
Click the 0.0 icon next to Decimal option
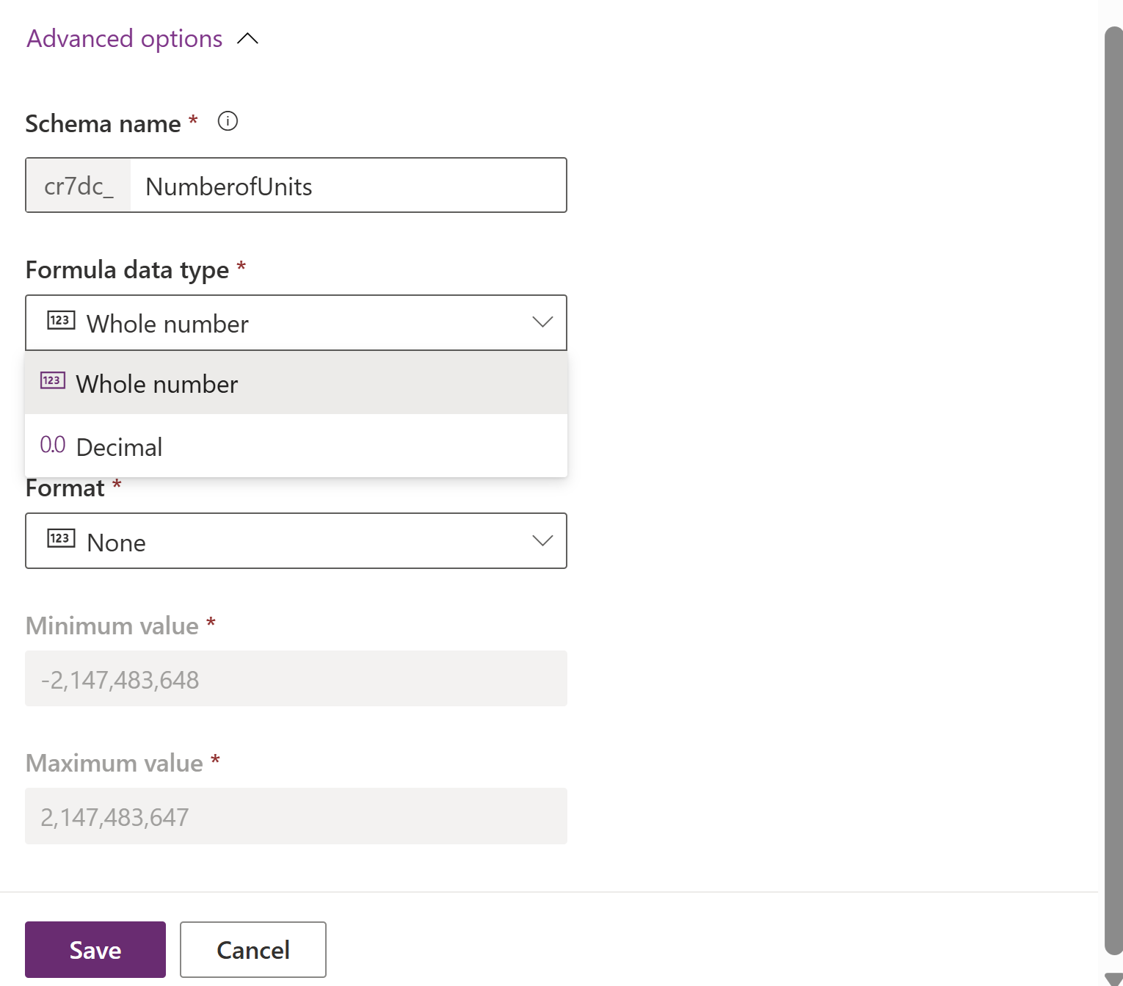click(x=52, y=444)
